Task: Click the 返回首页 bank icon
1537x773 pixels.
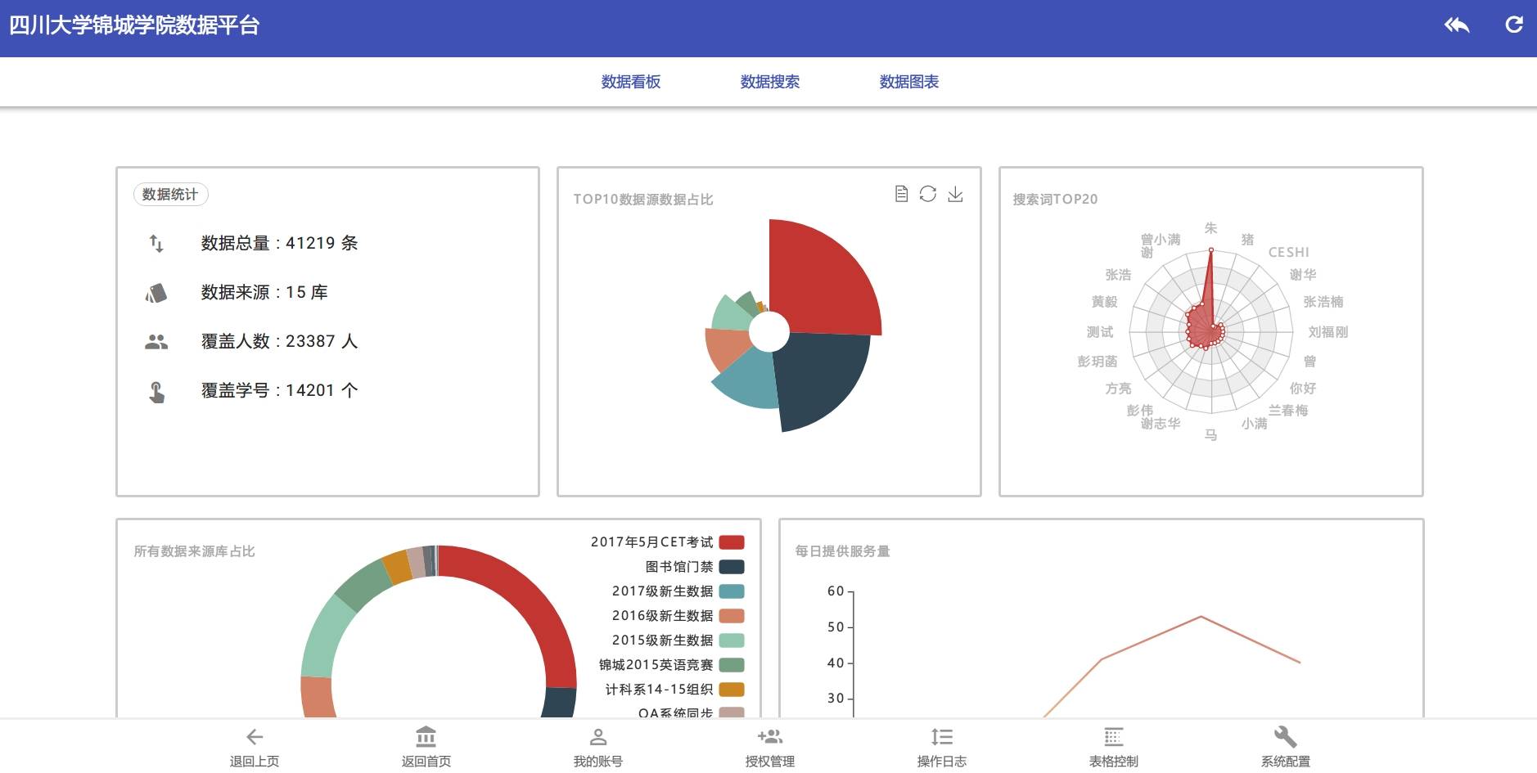Action: point(426,736)
